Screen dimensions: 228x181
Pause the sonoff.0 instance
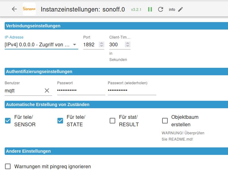click(x=150, y=9)
